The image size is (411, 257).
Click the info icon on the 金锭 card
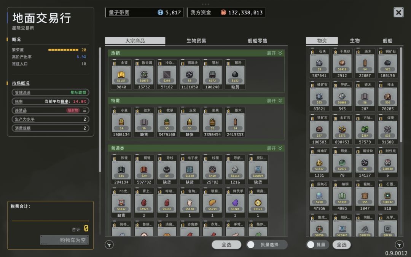click(x=114, y=63)
